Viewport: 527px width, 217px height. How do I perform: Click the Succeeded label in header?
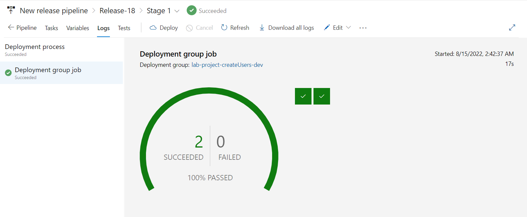[x=213, y=11]
